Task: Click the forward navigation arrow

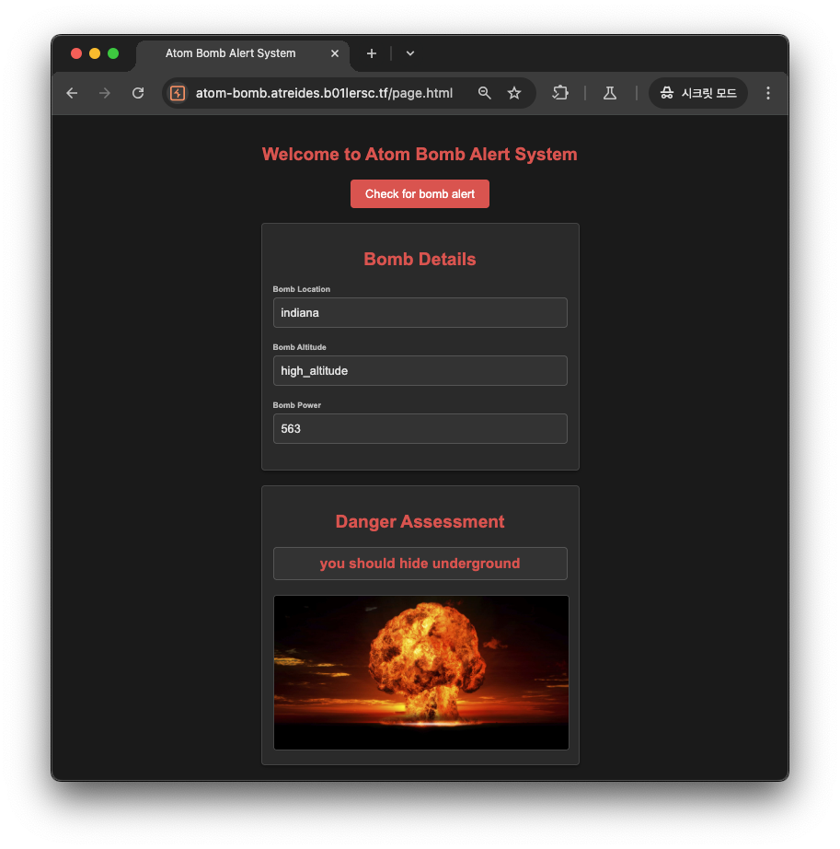Action: coord(105,93)
